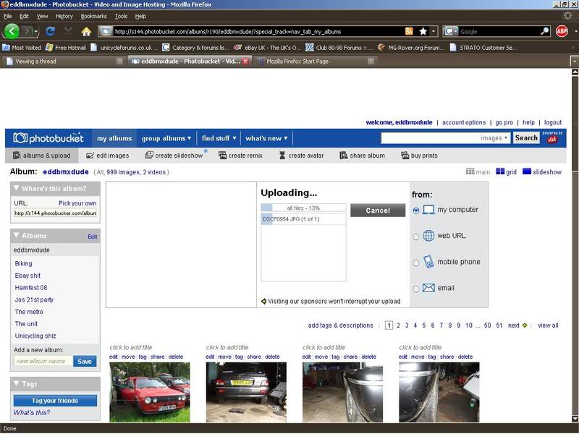Open the Unicycling shiz album

coord(35,336)
